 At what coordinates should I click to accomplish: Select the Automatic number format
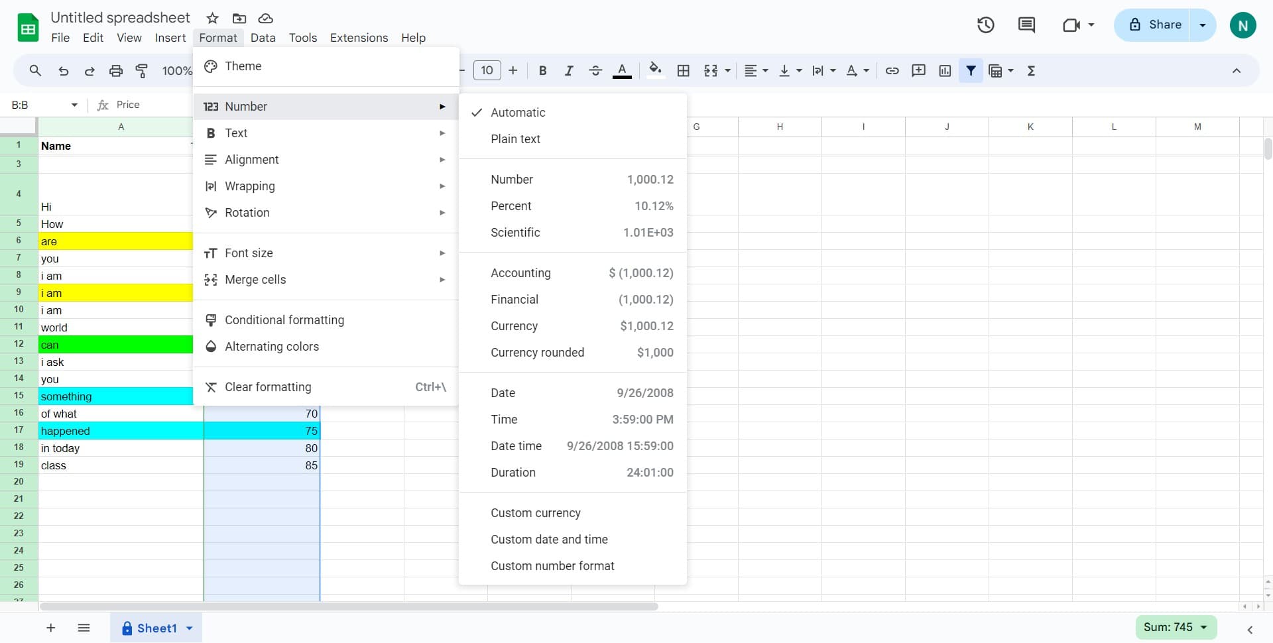518,112
